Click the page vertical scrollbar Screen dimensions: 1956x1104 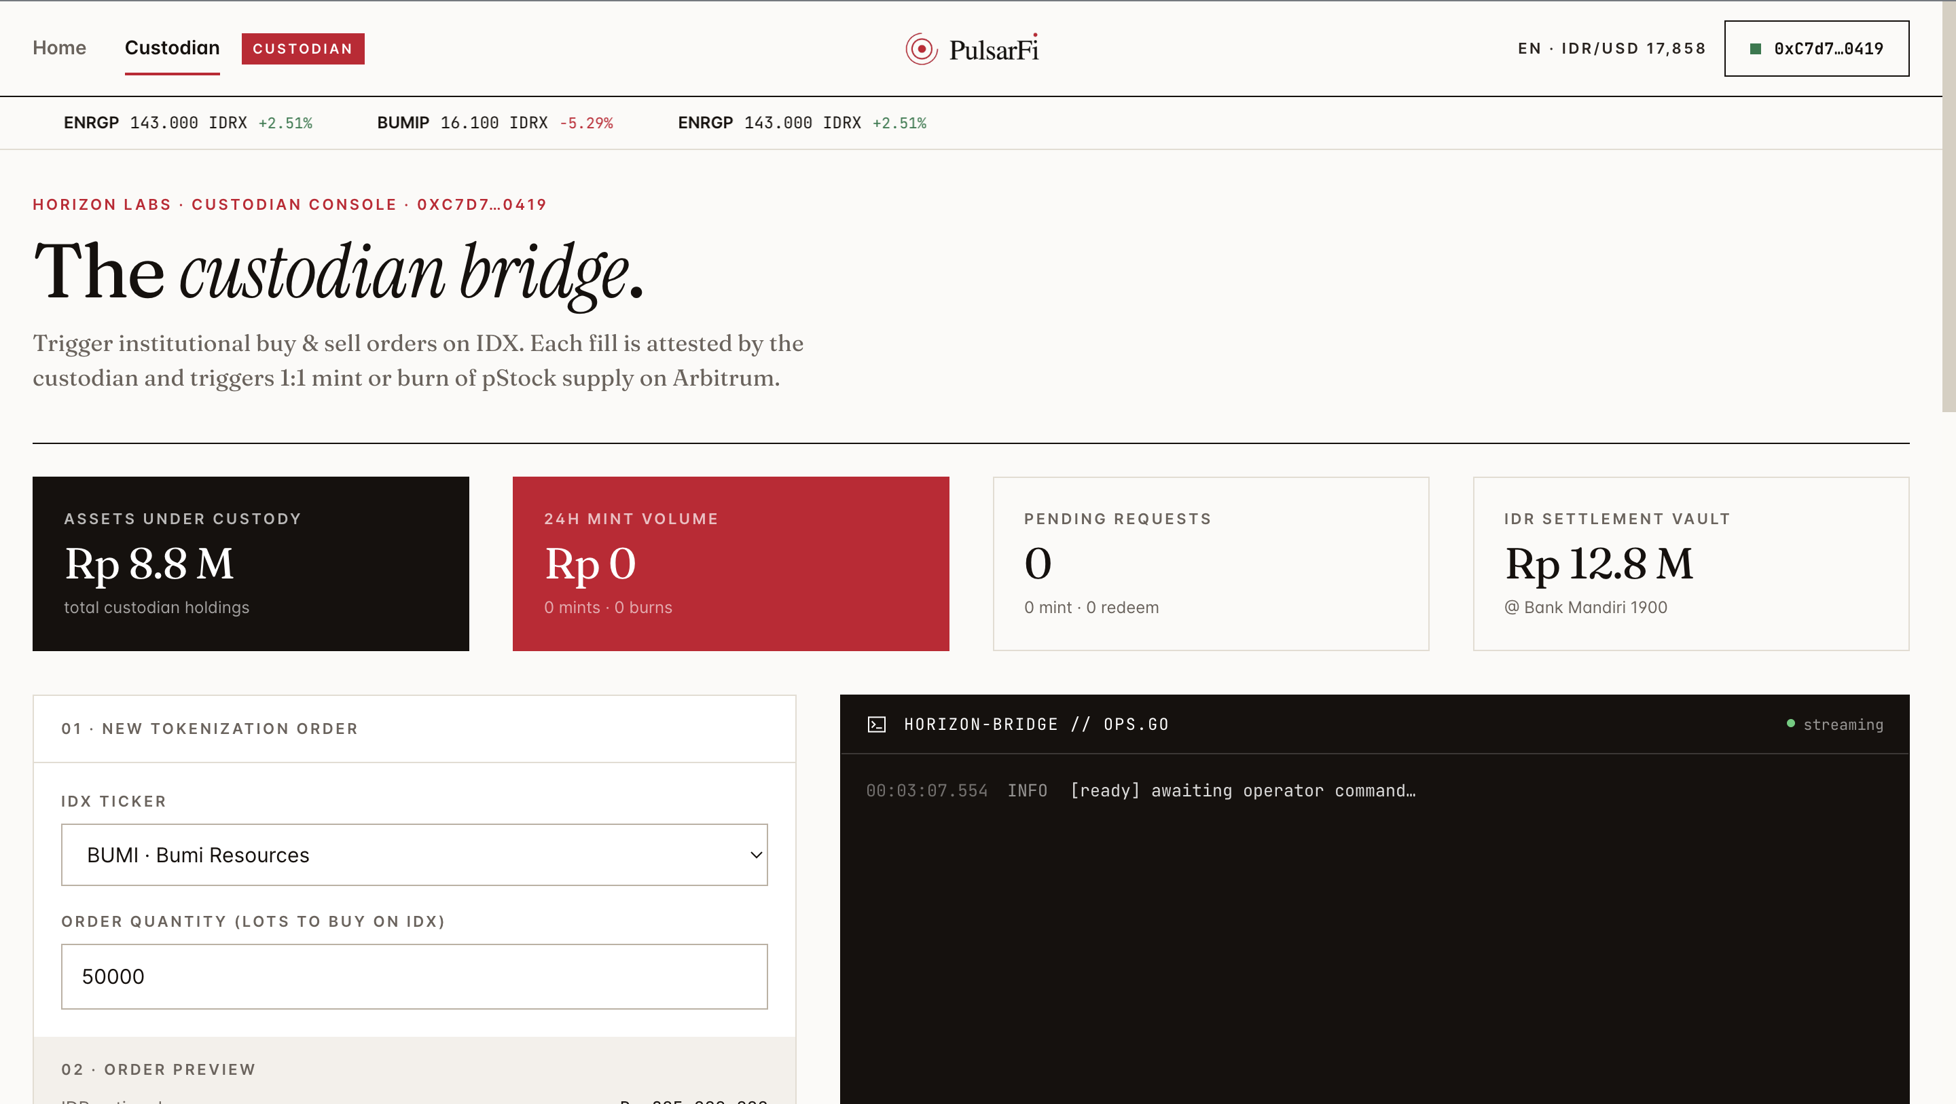[x=1949, y=206]
